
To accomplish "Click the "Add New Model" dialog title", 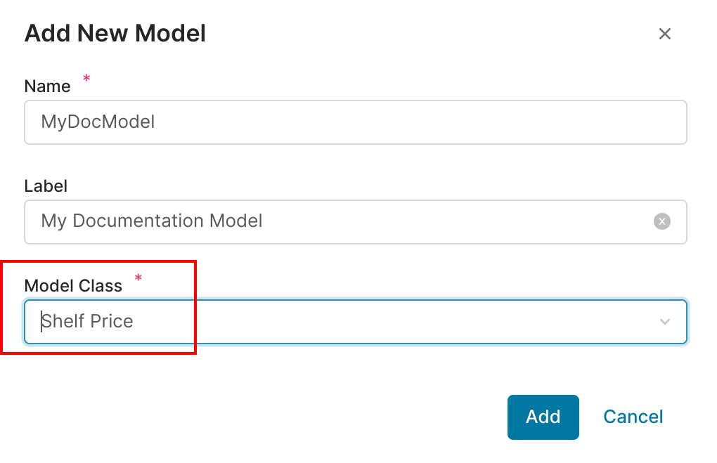I will [115, 33].
